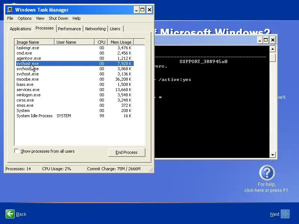The height and width of the screenshot is (224, 299).
Task: Sort by User Name column header
Action: pos(74,42)
